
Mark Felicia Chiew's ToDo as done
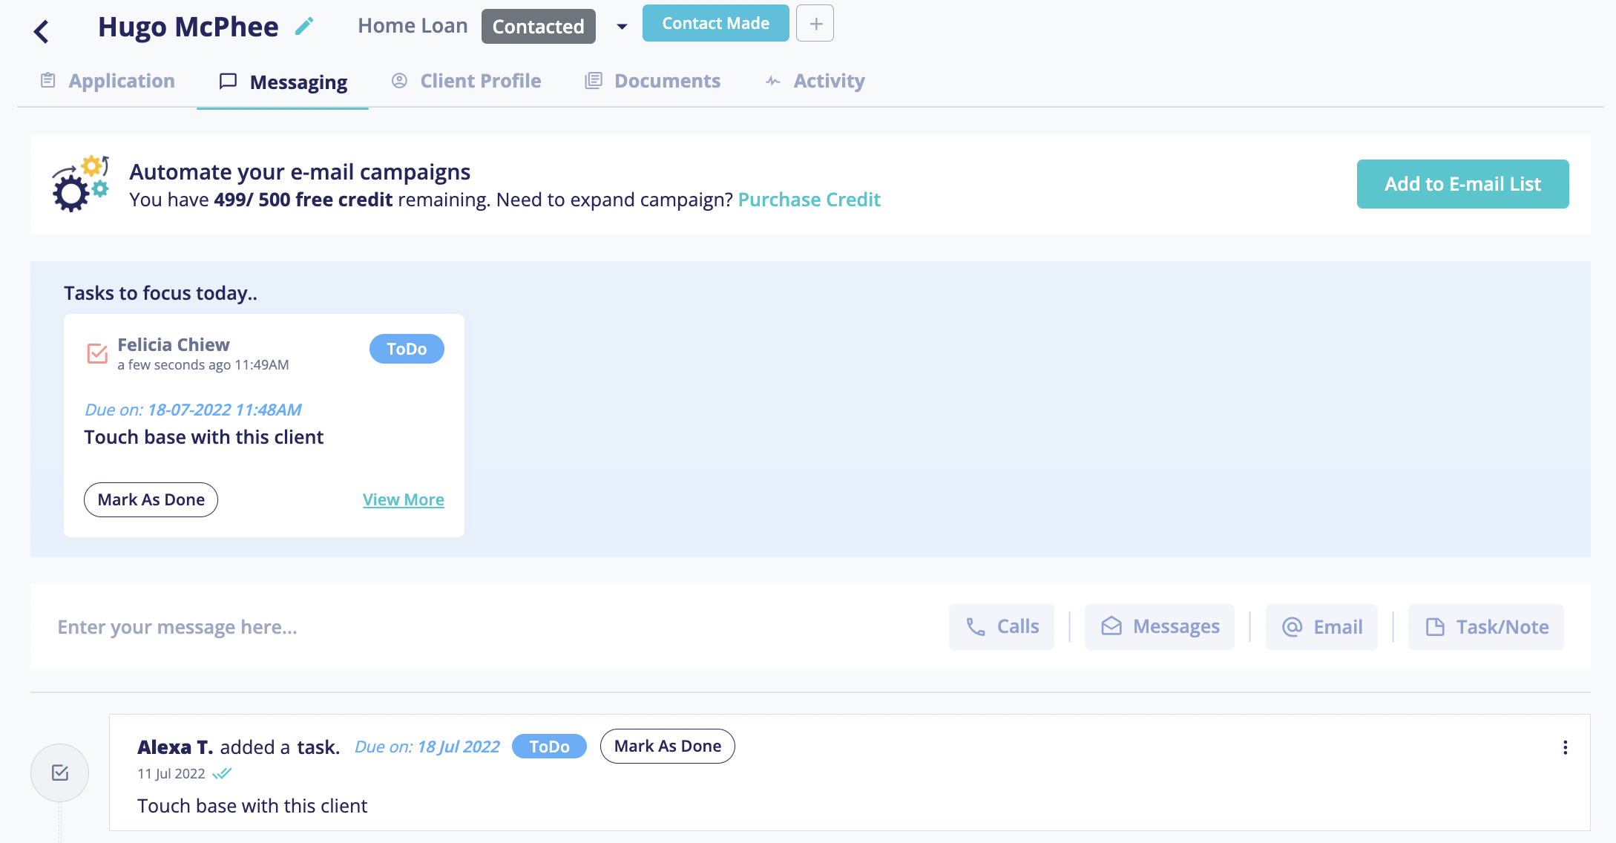tap(151, 499)
